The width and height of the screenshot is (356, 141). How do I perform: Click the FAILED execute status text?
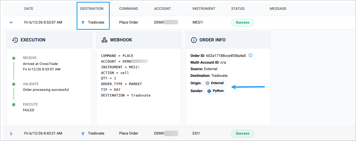pos(28,110)
